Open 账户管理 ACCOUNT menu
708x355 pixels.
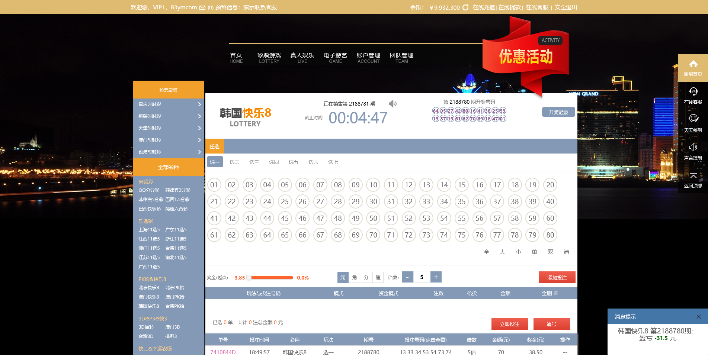point(368,58)
